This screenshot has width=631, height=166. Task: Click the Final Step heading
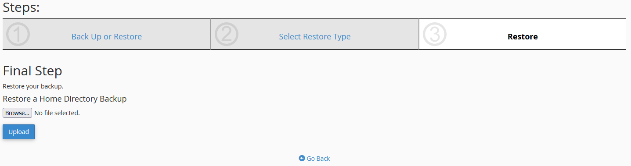[x=32, y=71]
